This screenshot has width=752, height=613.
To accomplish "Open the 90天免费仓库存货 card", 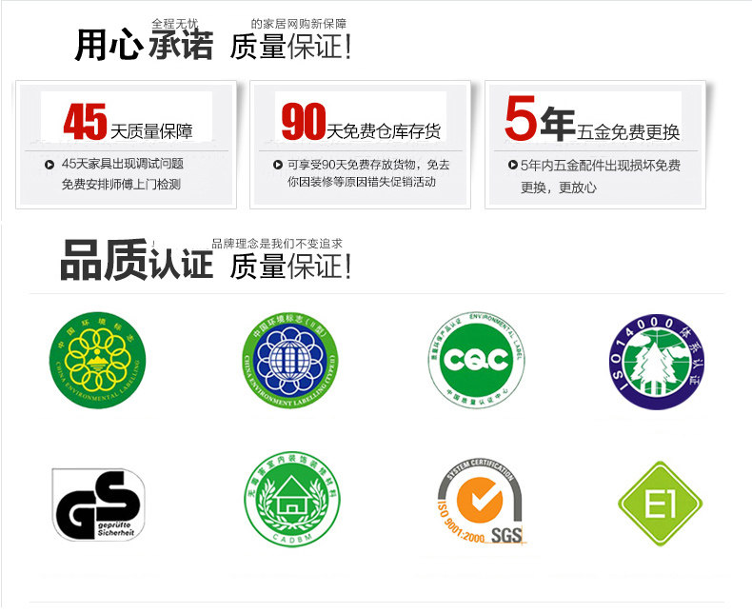I will (360, 145).
